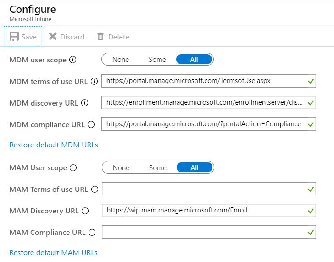Viewport: 334px width, 262px height.
Task: Open info icon beside MAM Discovery URL
Action: coord(85,211)
